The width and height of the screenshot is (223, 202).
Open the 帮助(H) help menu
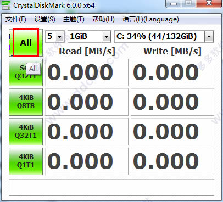tap(103, 19)
